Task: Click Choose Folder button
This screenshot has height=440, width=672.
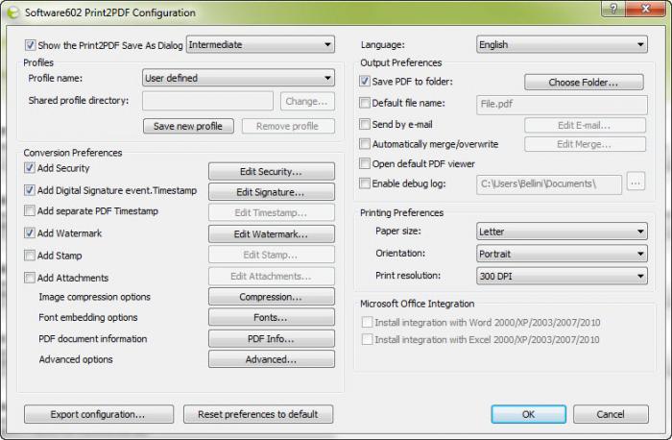Action: point(584,83)
